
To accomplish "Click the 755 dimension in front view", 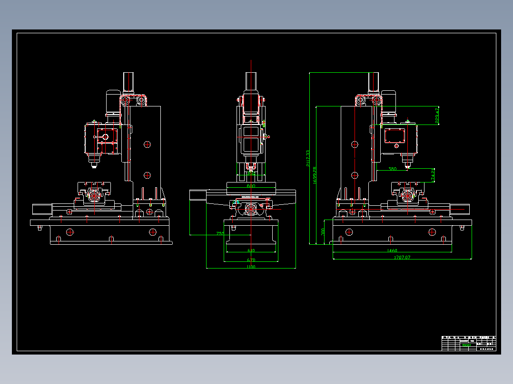I will [220, 233].
